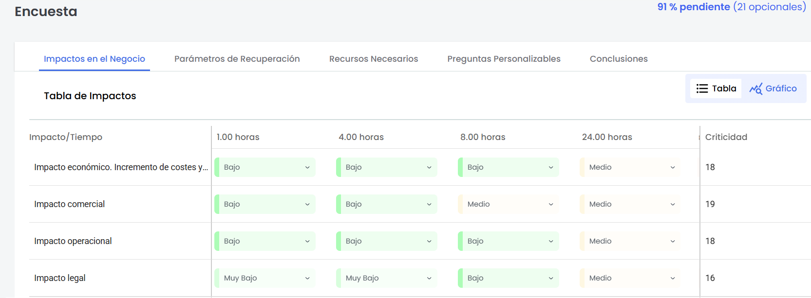Click chevron of Impacto comercial 1.00 horas
Image resolution: width=811 pixels, height=298 pixels.
(x=307, y=204)
